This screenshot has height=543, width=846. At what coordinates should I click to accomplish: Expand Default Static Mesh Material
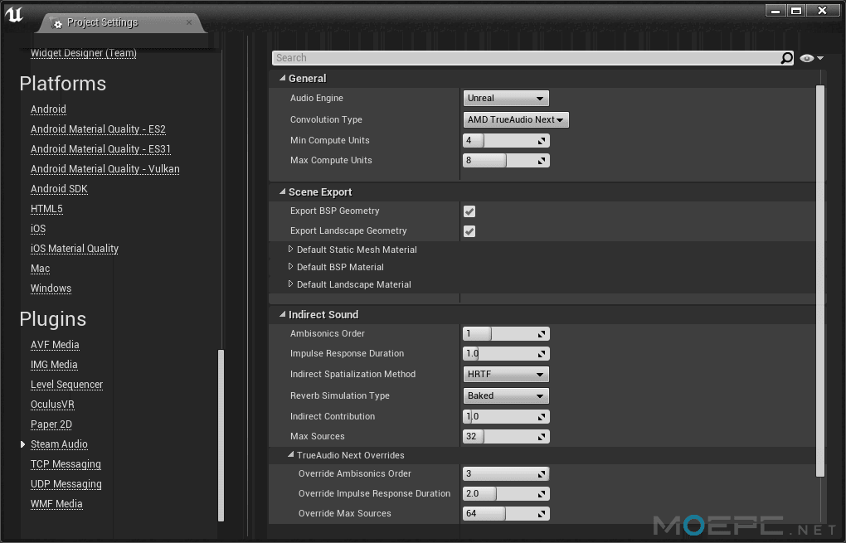[x=291, y=250]
